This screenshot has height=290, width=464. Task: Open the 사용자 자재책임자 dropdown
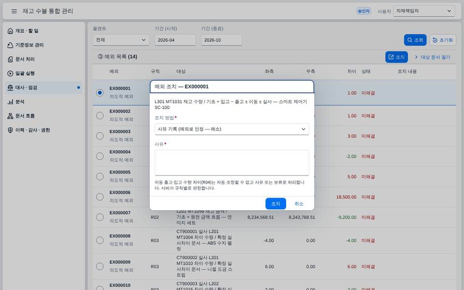point(424,11)
